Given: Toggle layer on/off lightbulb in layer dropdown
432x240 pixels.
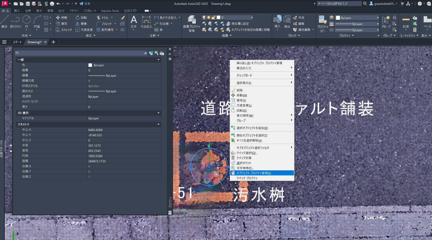Looking at the screenshot, I should pos(204,17).
